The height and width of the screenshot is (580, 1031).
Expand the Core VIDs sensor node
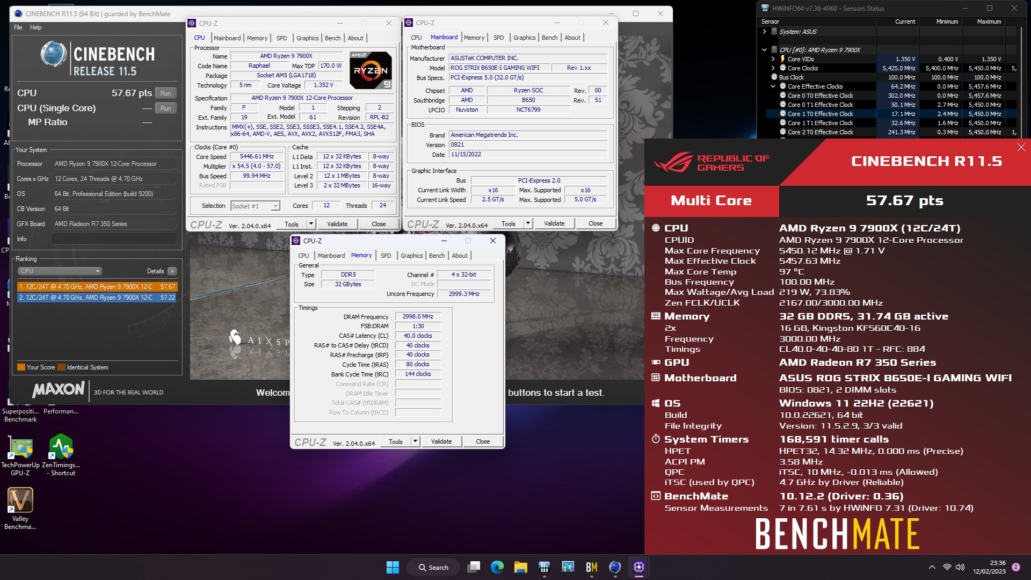click(773, 59)
